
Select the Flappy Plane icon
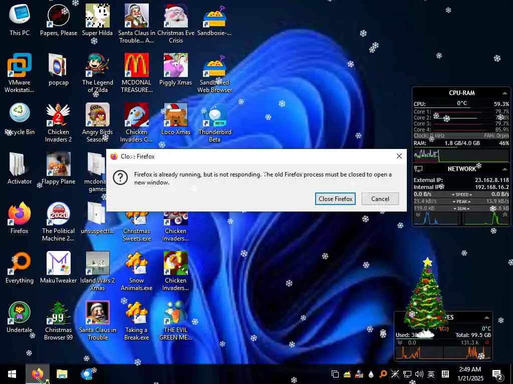pos(58,168)
